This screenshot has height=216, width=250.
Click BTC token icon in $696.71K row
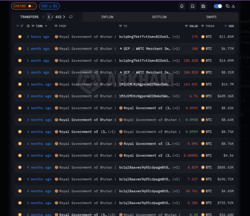point(203,179)
